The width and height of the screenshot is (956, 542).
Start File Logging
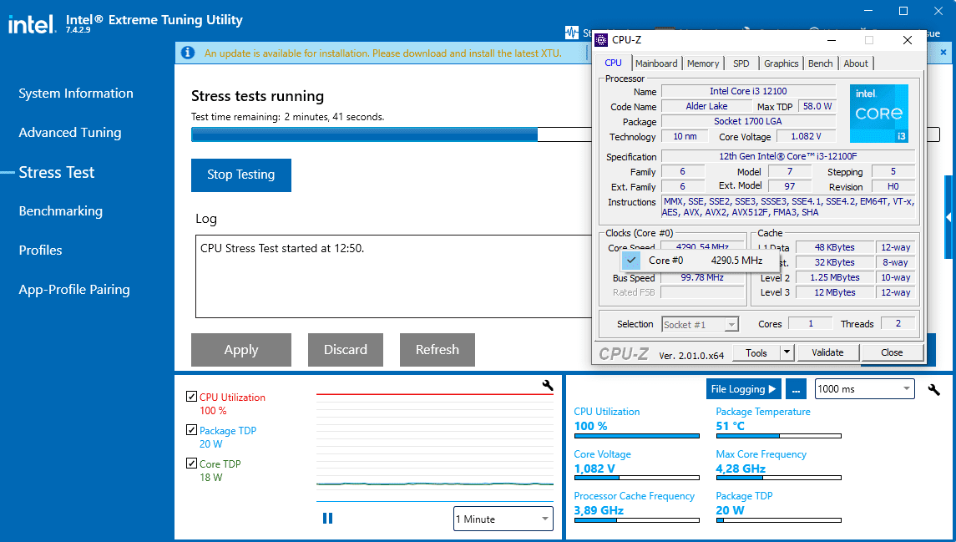tap(743, 389)
